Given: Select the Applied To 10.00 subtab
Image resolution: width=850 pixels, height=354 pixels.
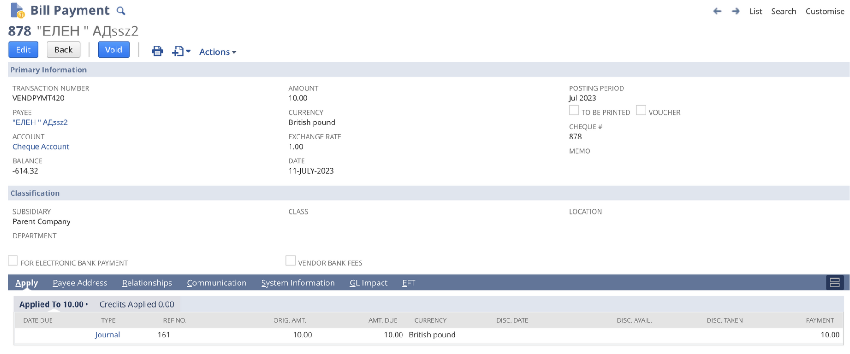Looking at the screenshot, I should coord(53,304).
